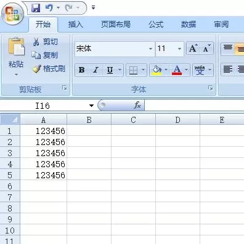Click the 粘贴 paste clipboard icon

click(x=17, y=47)
